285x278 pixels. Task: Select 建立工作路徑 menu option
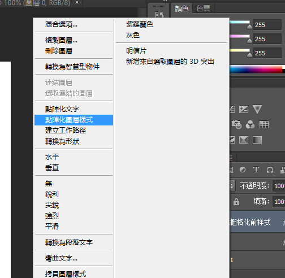(74, 131)
